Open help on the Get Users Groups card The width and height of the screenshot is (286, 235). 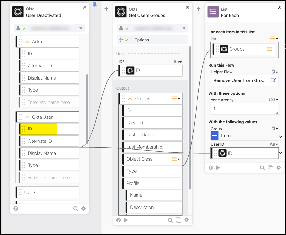point(119,220)
